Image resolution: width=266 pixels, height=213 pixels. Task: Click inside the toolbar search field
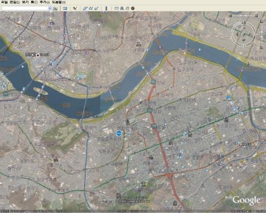25,8
